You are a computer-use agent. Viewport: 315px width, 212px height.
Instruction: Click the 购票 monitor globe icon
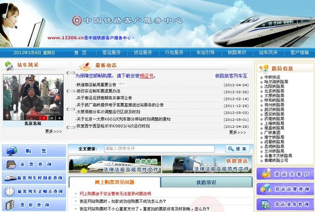11,151
